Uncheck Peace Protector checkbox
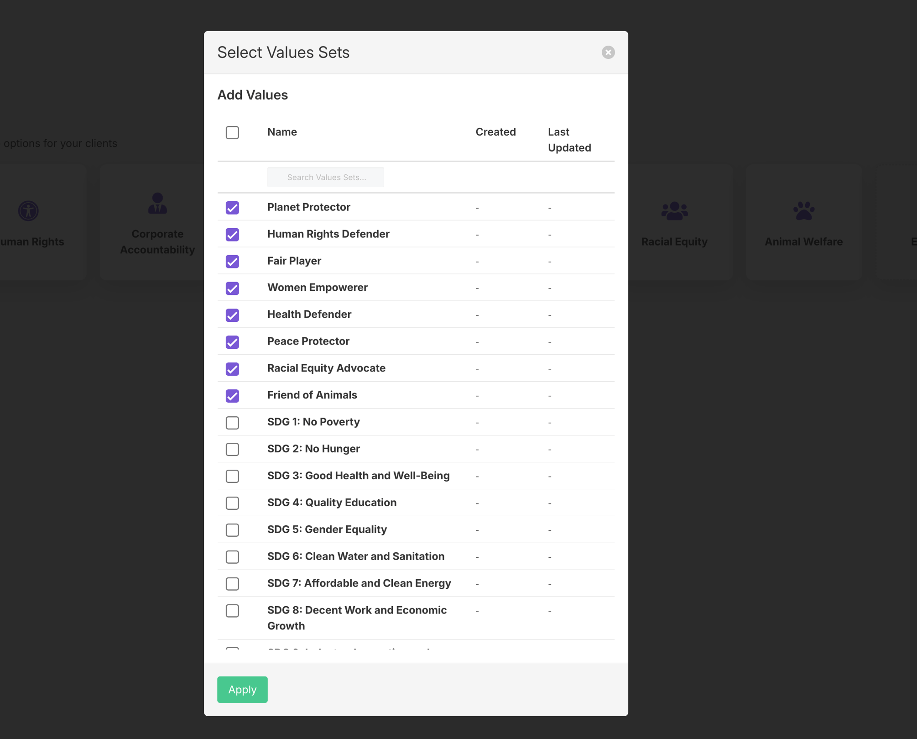This screenshot has width=917, height=739. point(232,342)
